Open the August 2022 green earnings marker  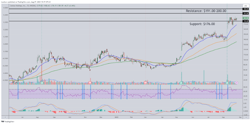point(42,83)
